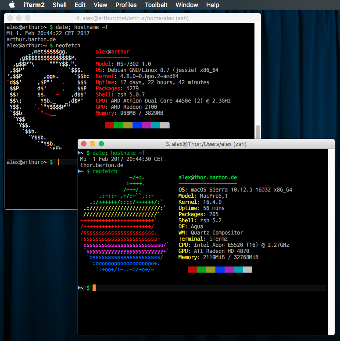Click 'Shell: zsh 5.2' line
340x341 pixels.
200,220
